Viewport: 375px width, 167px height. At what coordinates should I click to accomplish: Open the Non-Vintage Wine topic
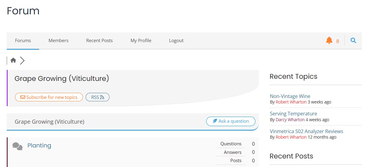coord(290,96)
